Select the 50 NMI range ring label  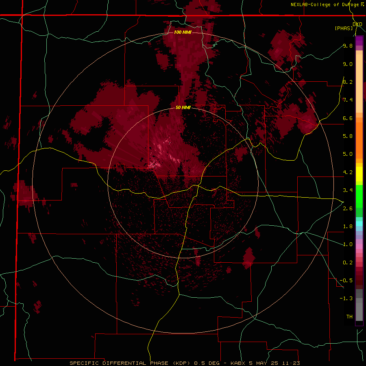[x=183, y=108]
